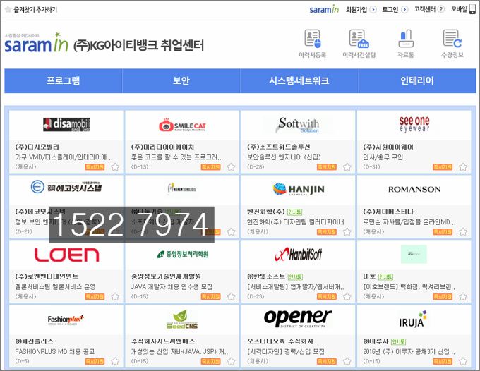This screenshot has height=371, width=480.
Task: Click the 로그인 login link
Action: (x=390, y=9)
